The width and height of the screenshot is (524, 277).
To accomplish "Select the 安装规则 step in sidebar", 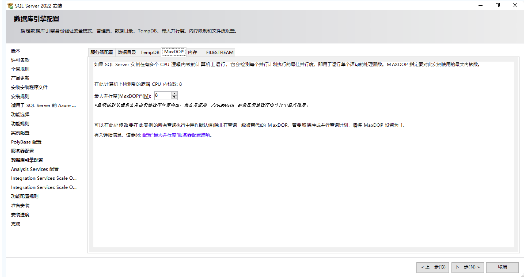I will [x=20, y=96].
